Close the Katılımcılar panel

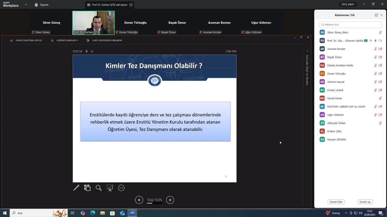pos(382,15)
